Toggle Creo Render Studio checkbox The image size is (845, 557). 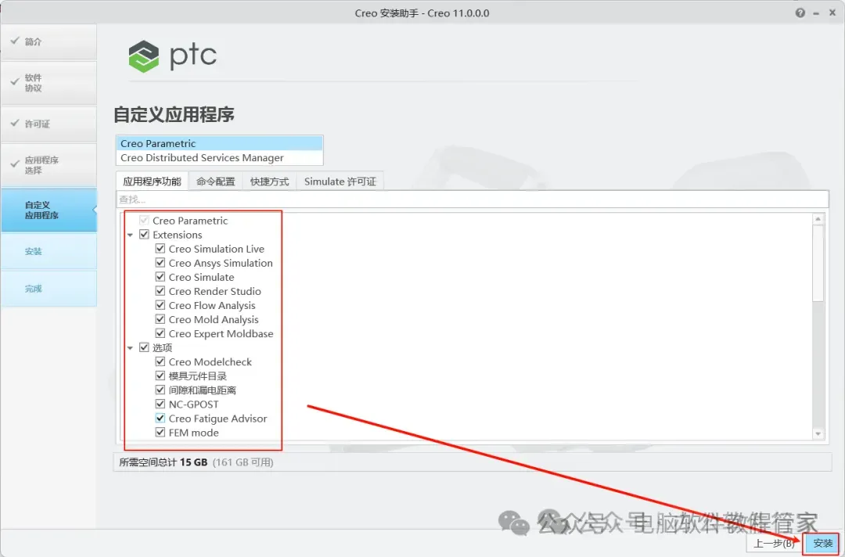(160, 291)
